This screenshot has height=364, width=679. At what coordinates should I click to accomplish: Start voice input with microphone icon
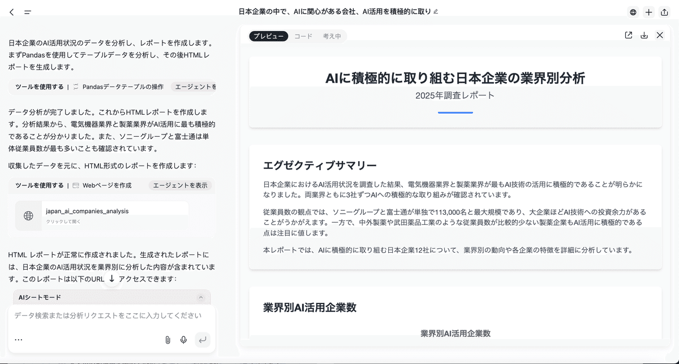[x=183, y=340]
